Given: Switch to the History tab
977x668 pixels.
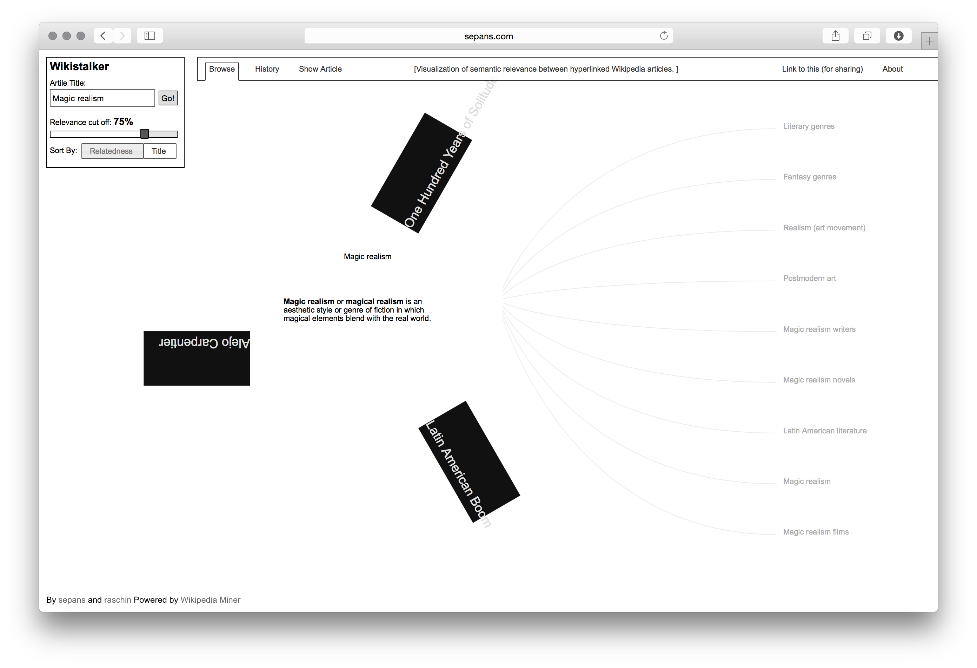Looking at the screenshot, I should (x=266, y=69).
